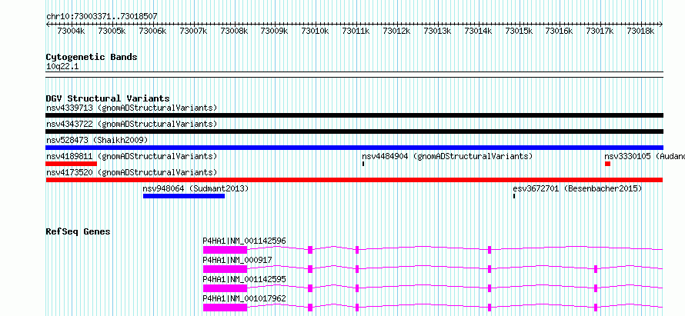Click the 73012k ruler tick label
Image resolution: width=685 pixels, height=316 pixels.
point(396,31)
